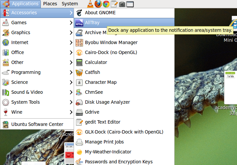The width and height of the screenshot is (237, 165).
Task: Open Disk Usage Analyzer
Action: tap(124, 102)
